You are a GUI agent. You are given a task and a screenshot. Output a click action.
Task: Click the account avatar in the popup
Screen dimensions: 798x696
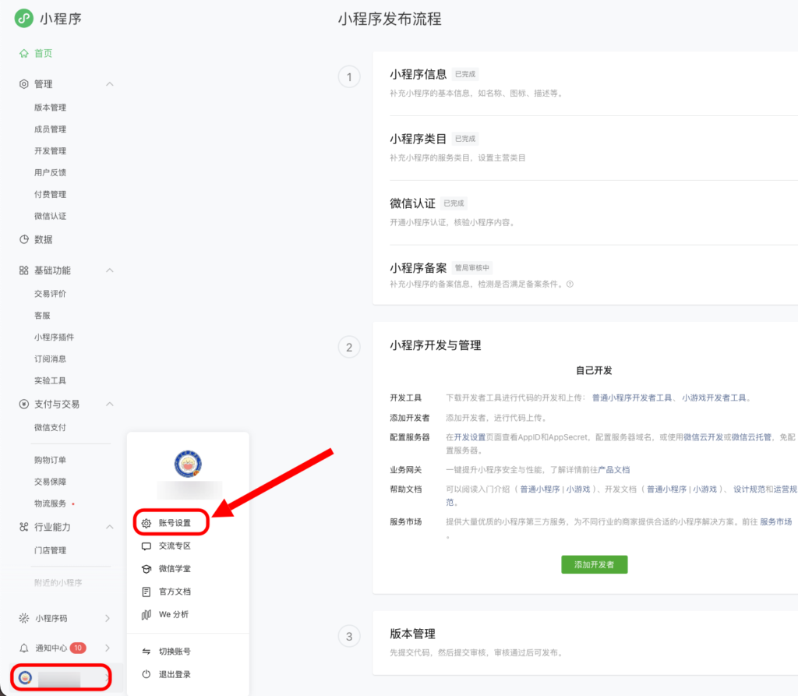(187, 463)
